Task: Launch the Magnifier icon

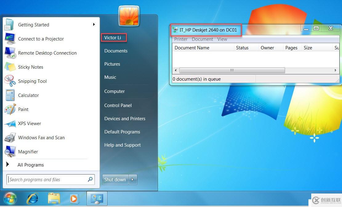Action: point(10,151)
